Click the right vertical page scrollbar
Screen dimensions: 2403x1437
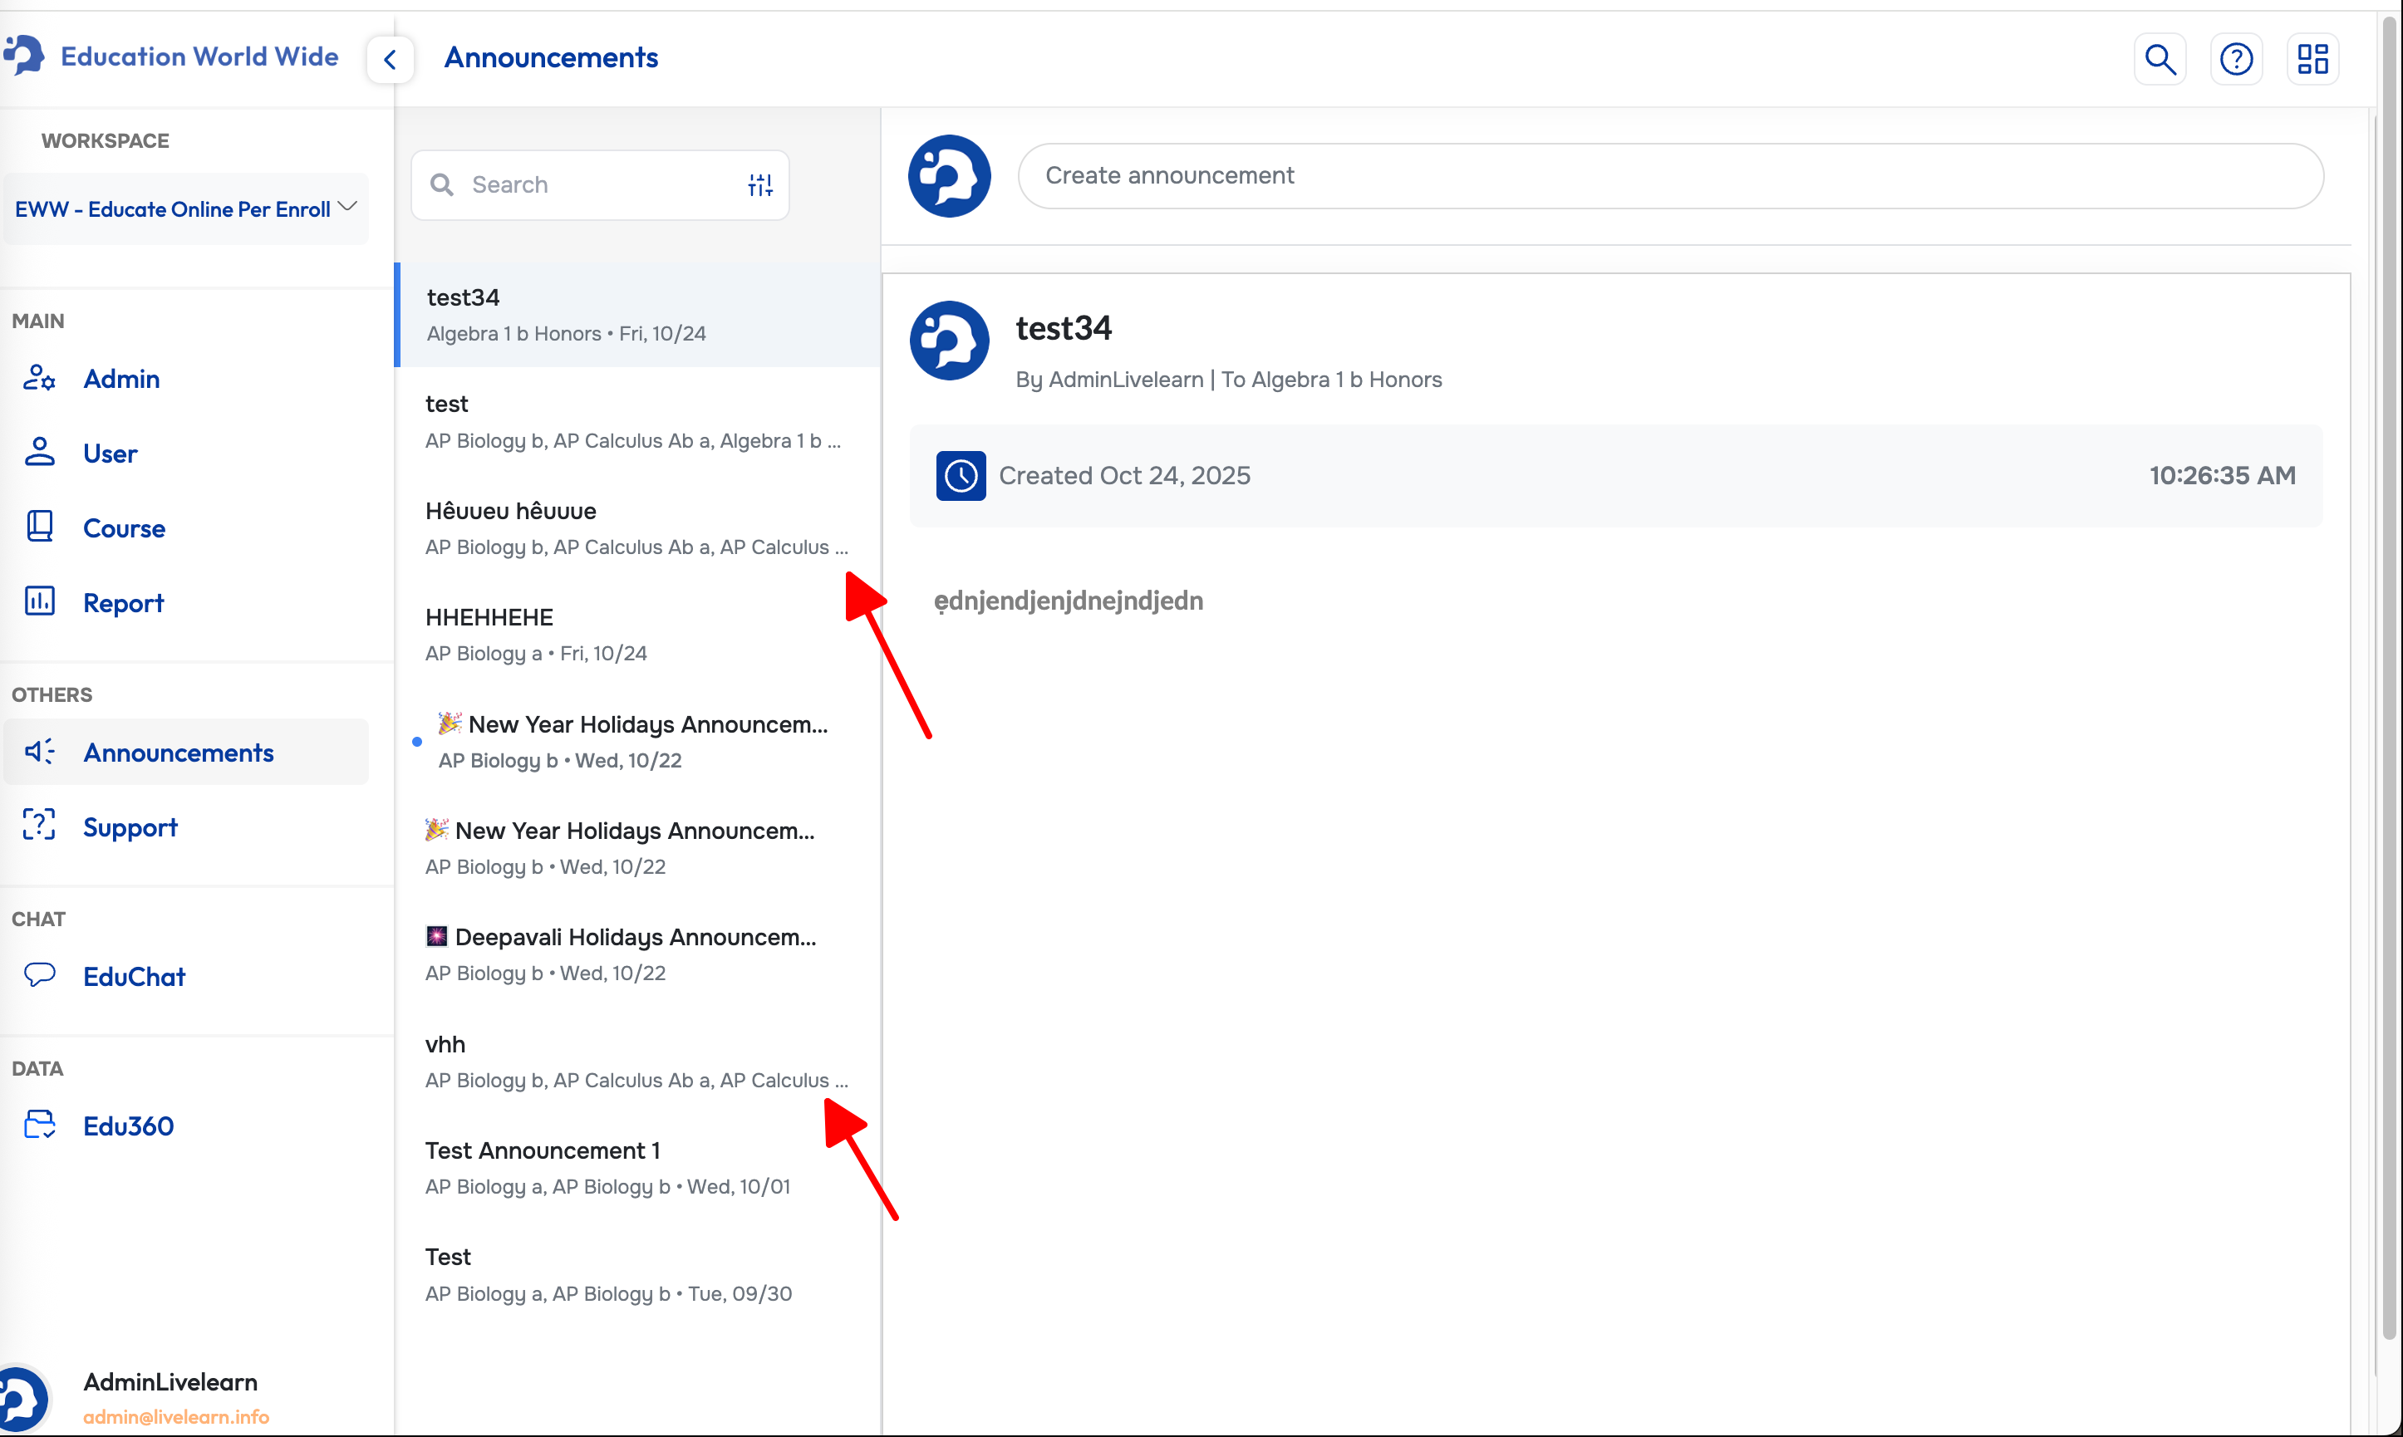2389,678
